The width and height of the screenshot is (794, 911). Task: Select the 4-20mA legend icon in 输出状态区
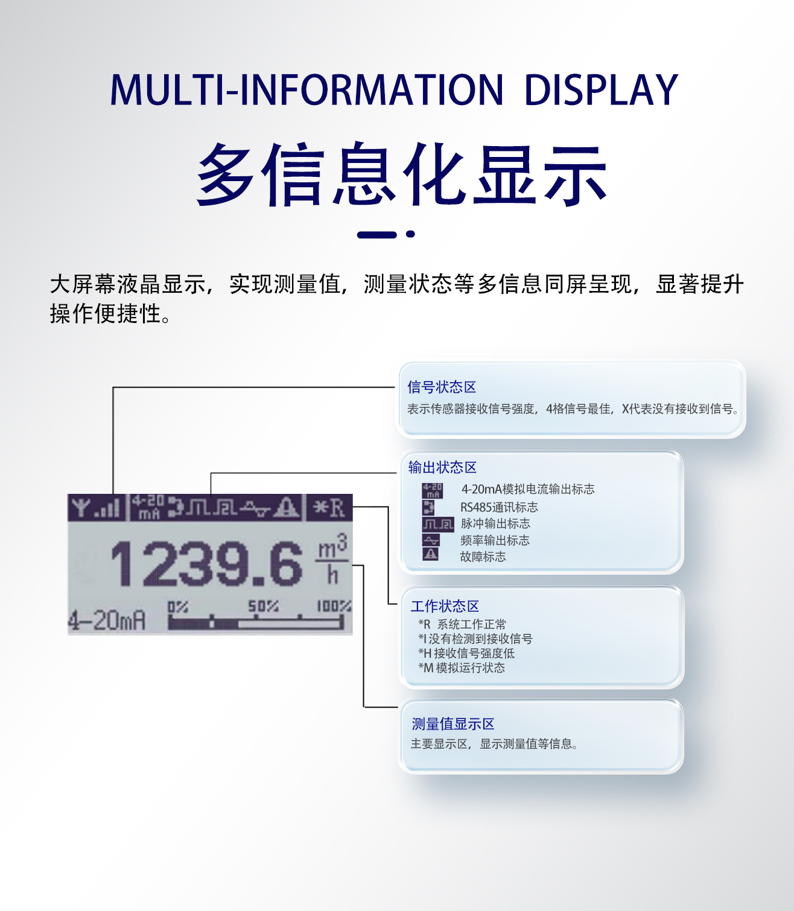(433, 490)
